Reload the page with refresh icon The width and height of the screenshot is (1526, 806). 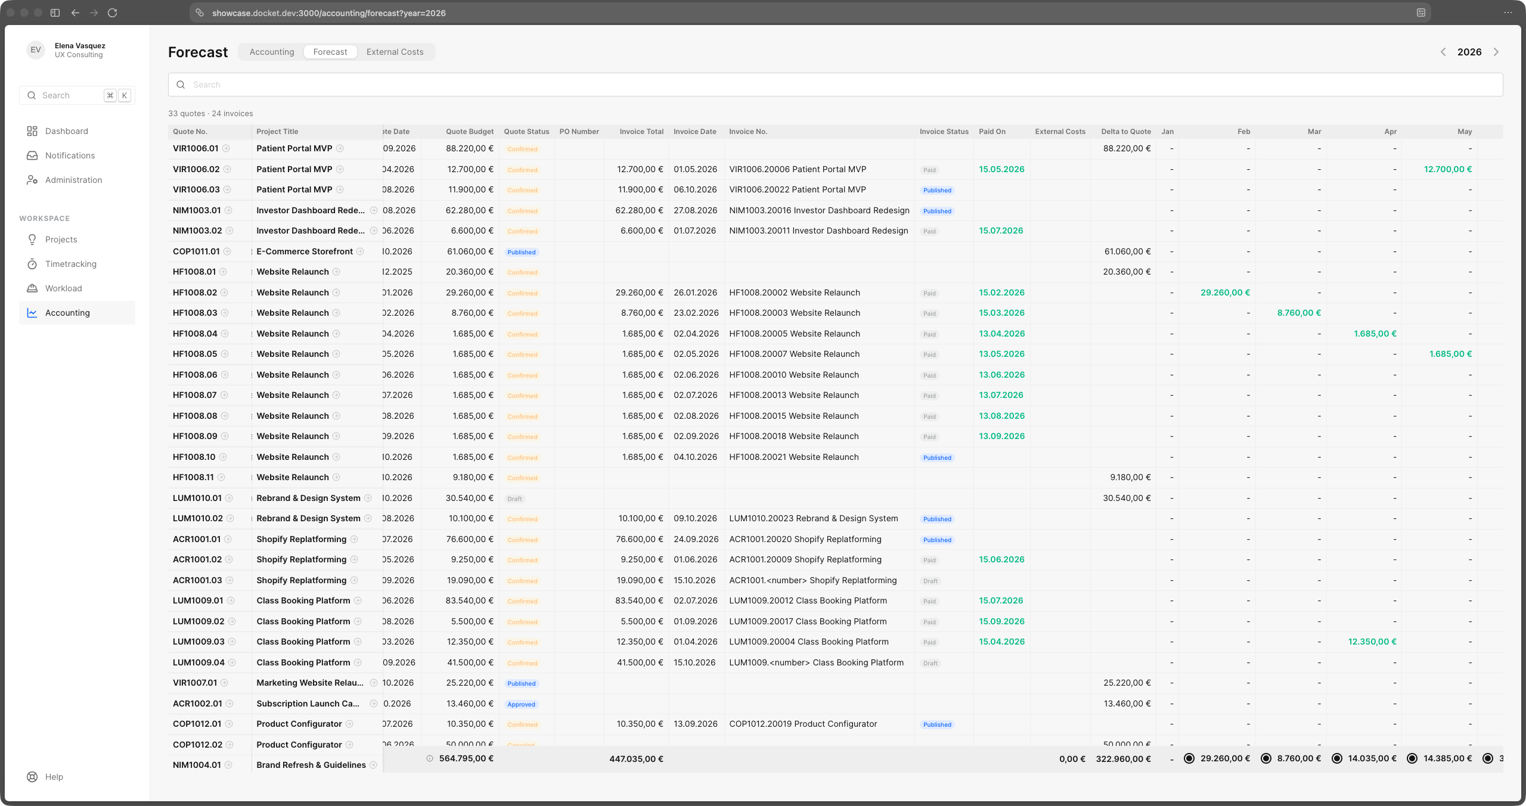click(x=113, y=13)
